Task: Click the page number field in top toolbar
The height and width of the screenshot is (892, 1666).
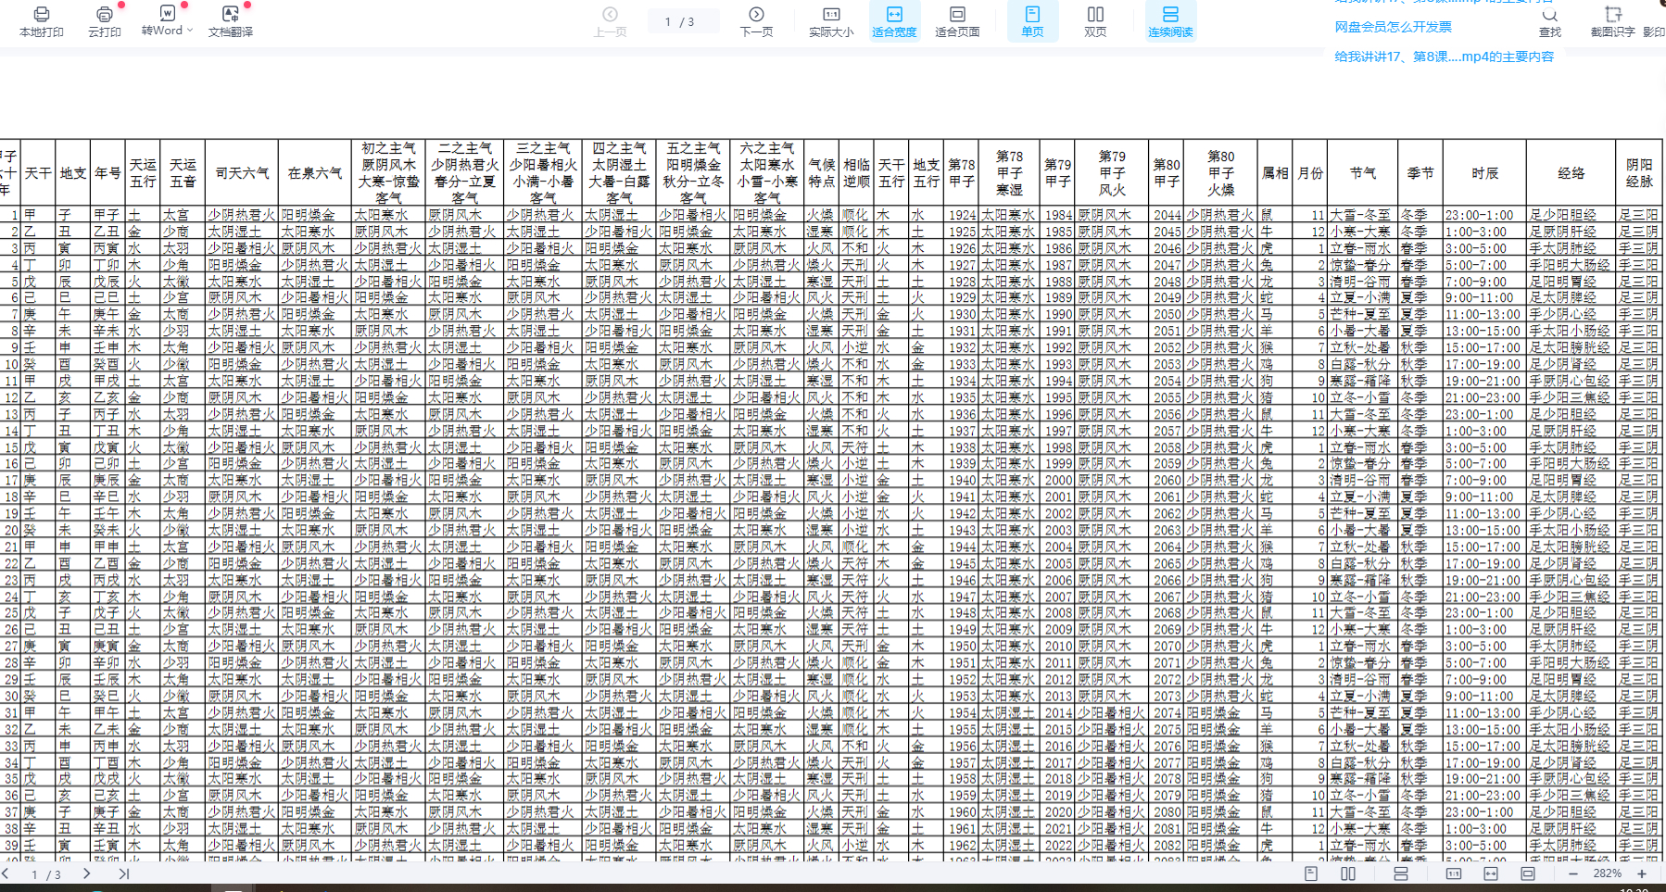Action: coord(682,21)
